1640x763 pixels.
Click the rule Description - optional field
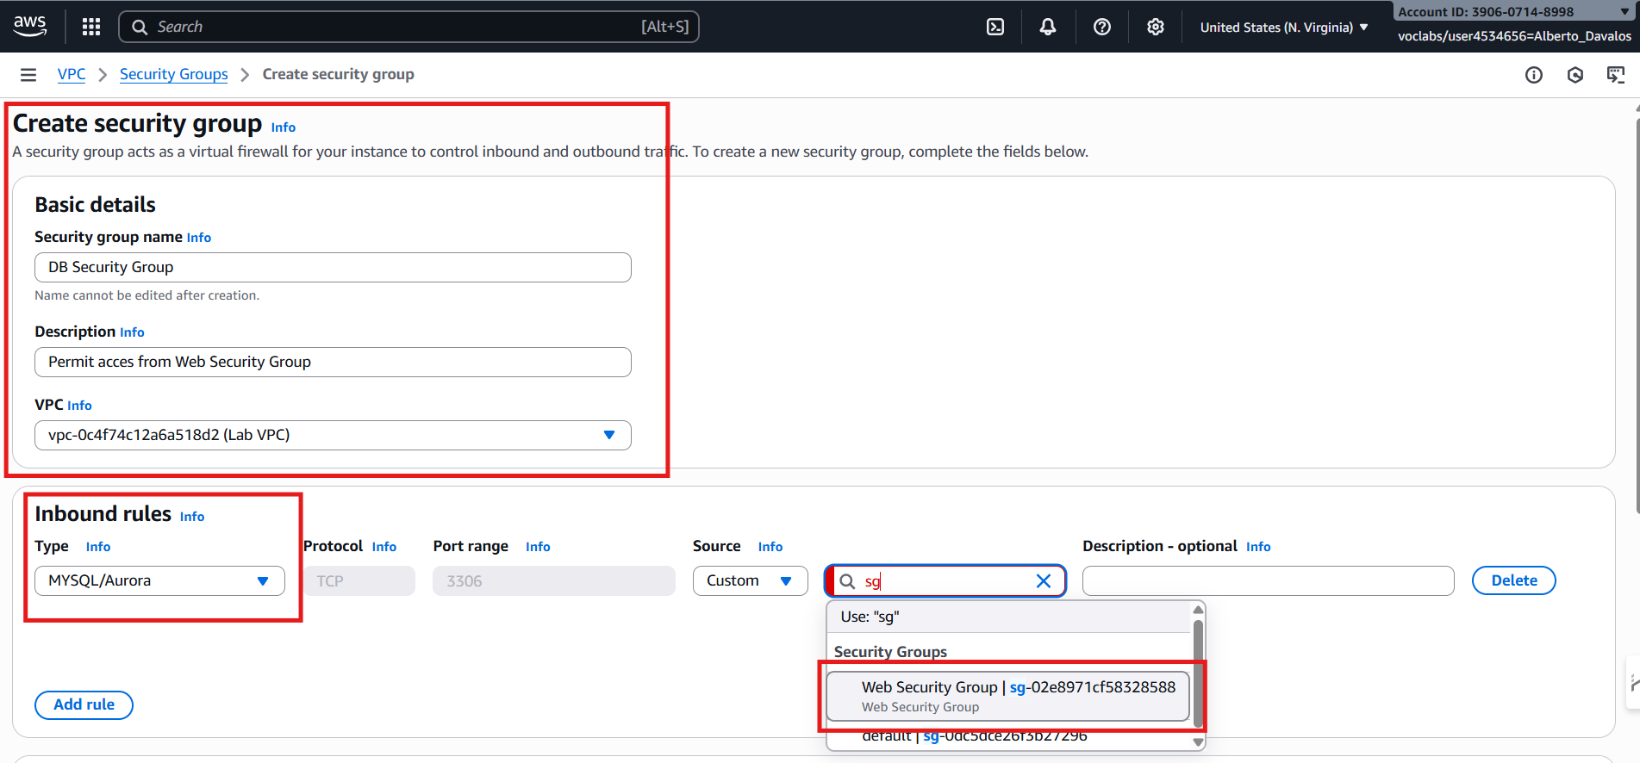[x=1268, y=580]
